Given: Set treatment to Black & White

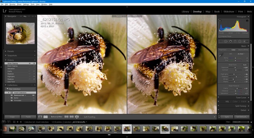Looking at the screenshot, I should [x=243, y=50].
